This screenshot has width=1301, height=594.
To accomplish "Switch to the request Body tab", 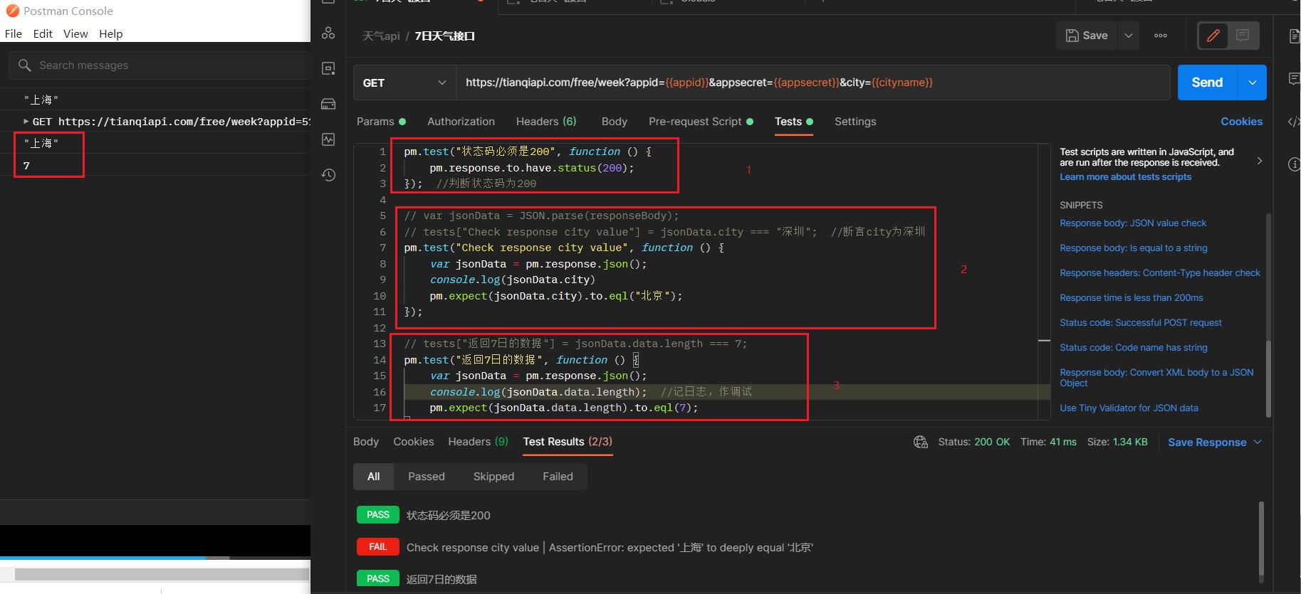I will click(x=614, y=122).
